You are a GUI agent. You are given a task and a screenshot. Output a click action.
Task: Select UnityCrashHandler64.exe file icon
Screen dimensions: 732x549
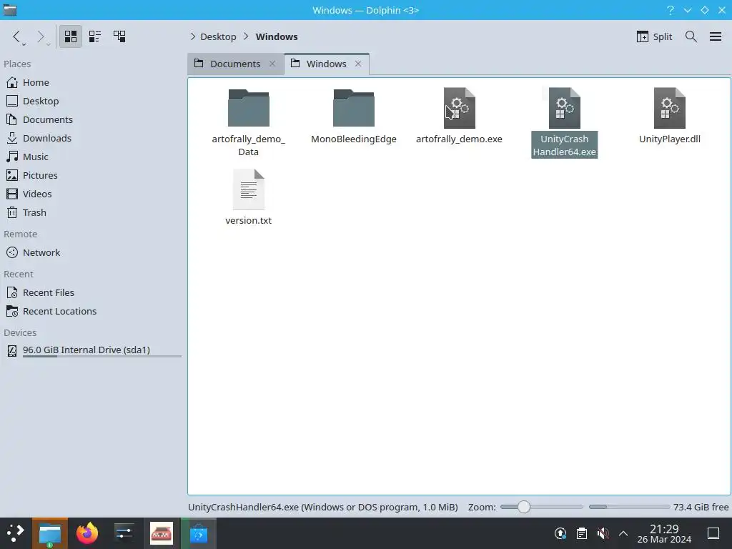point(565,108)
